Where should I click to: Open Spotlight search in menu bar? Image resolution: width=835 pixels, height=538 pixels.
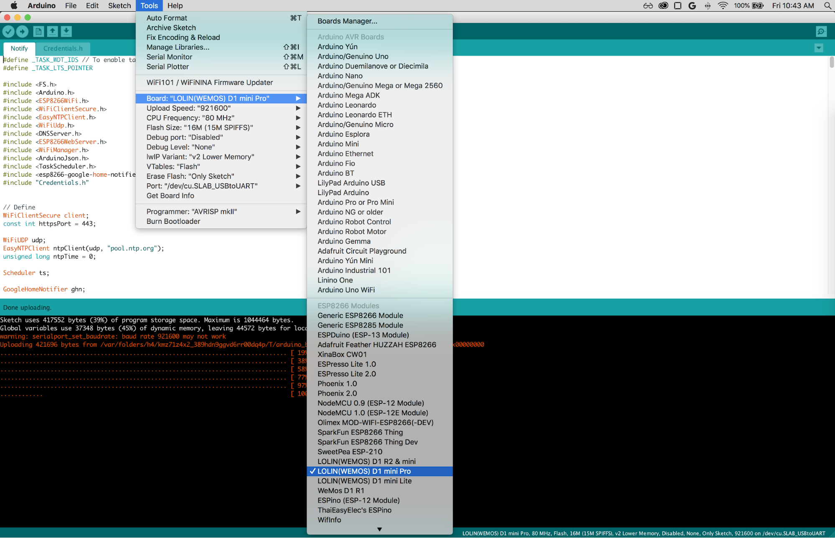point(827,5)
